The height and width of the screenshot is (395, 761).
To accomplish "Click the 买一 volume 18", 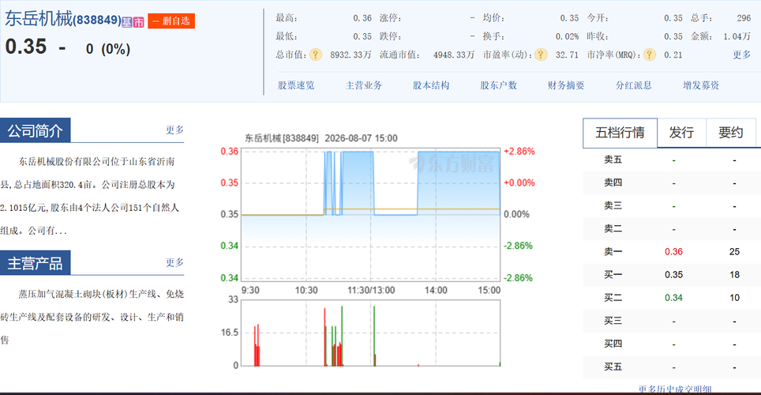I will click(x=734, y=274).
